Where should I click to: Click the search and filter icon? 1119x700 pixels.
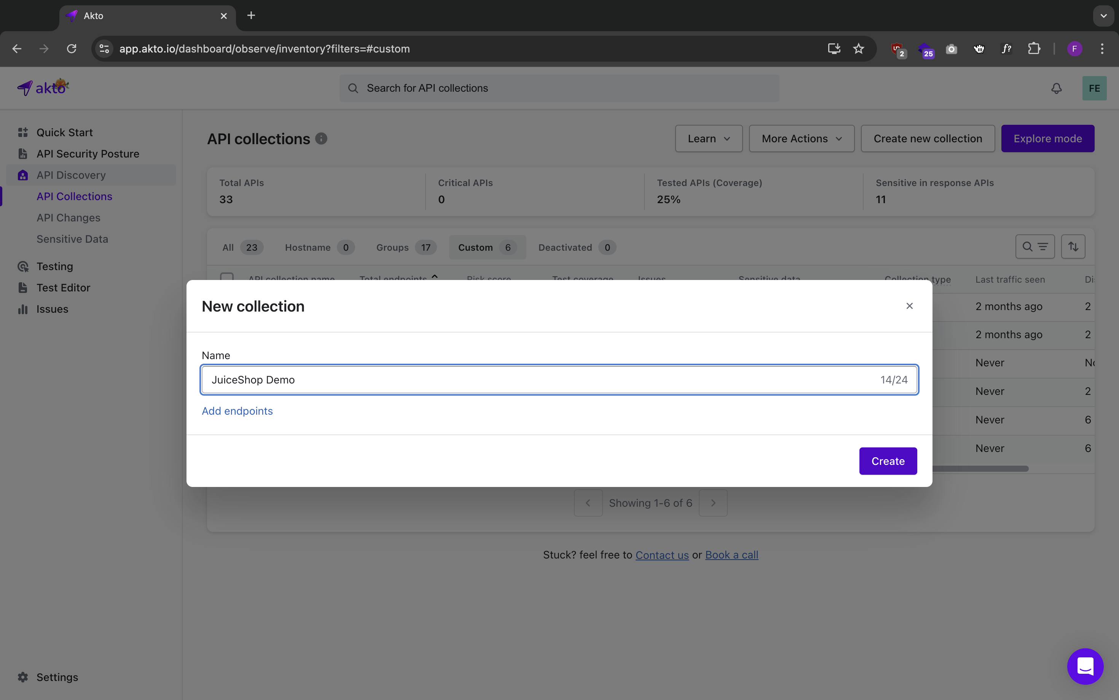1035,247
